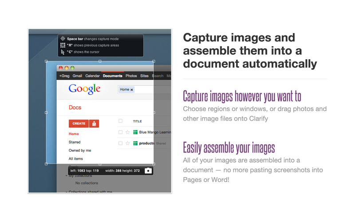This screenshot has height=221, width=355.
Task: Open the +Greg menu item
Action: coord(64,76)
